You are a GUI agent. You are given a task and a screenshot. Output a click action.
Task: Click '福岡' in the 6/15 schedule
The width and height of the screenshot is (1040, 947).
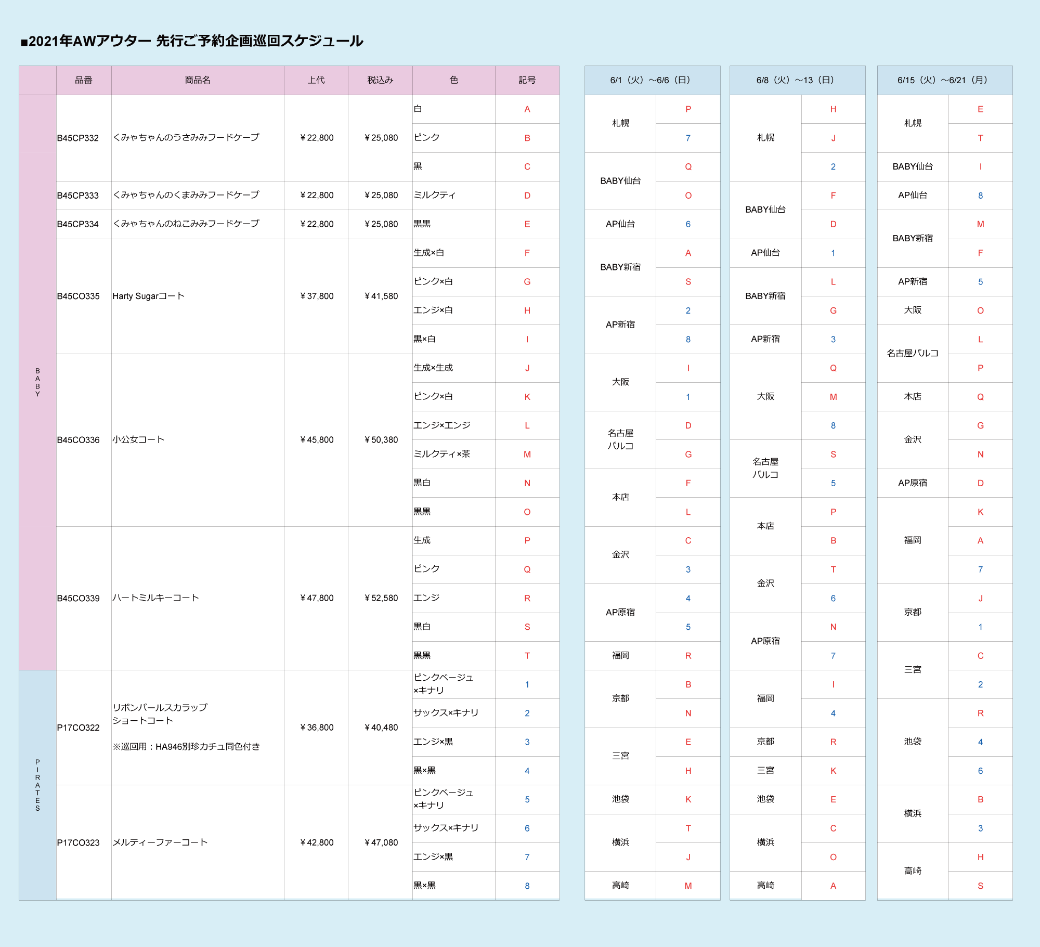[913, 540]
